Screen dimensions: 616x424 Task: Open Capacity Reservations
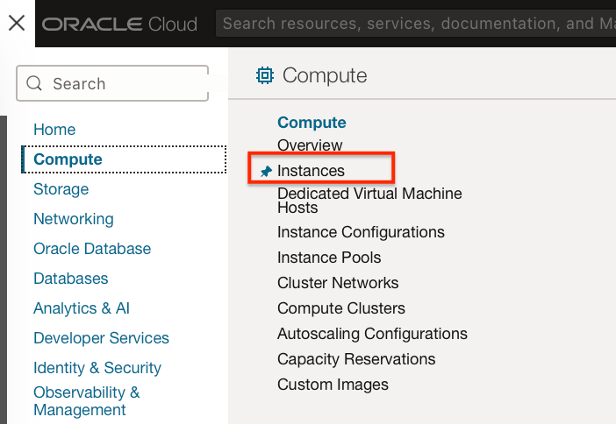[x=356, y=359]
